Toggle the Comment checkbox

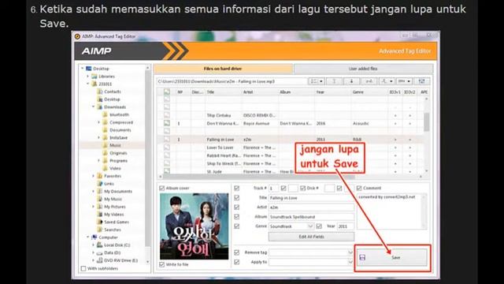[359, 188]
